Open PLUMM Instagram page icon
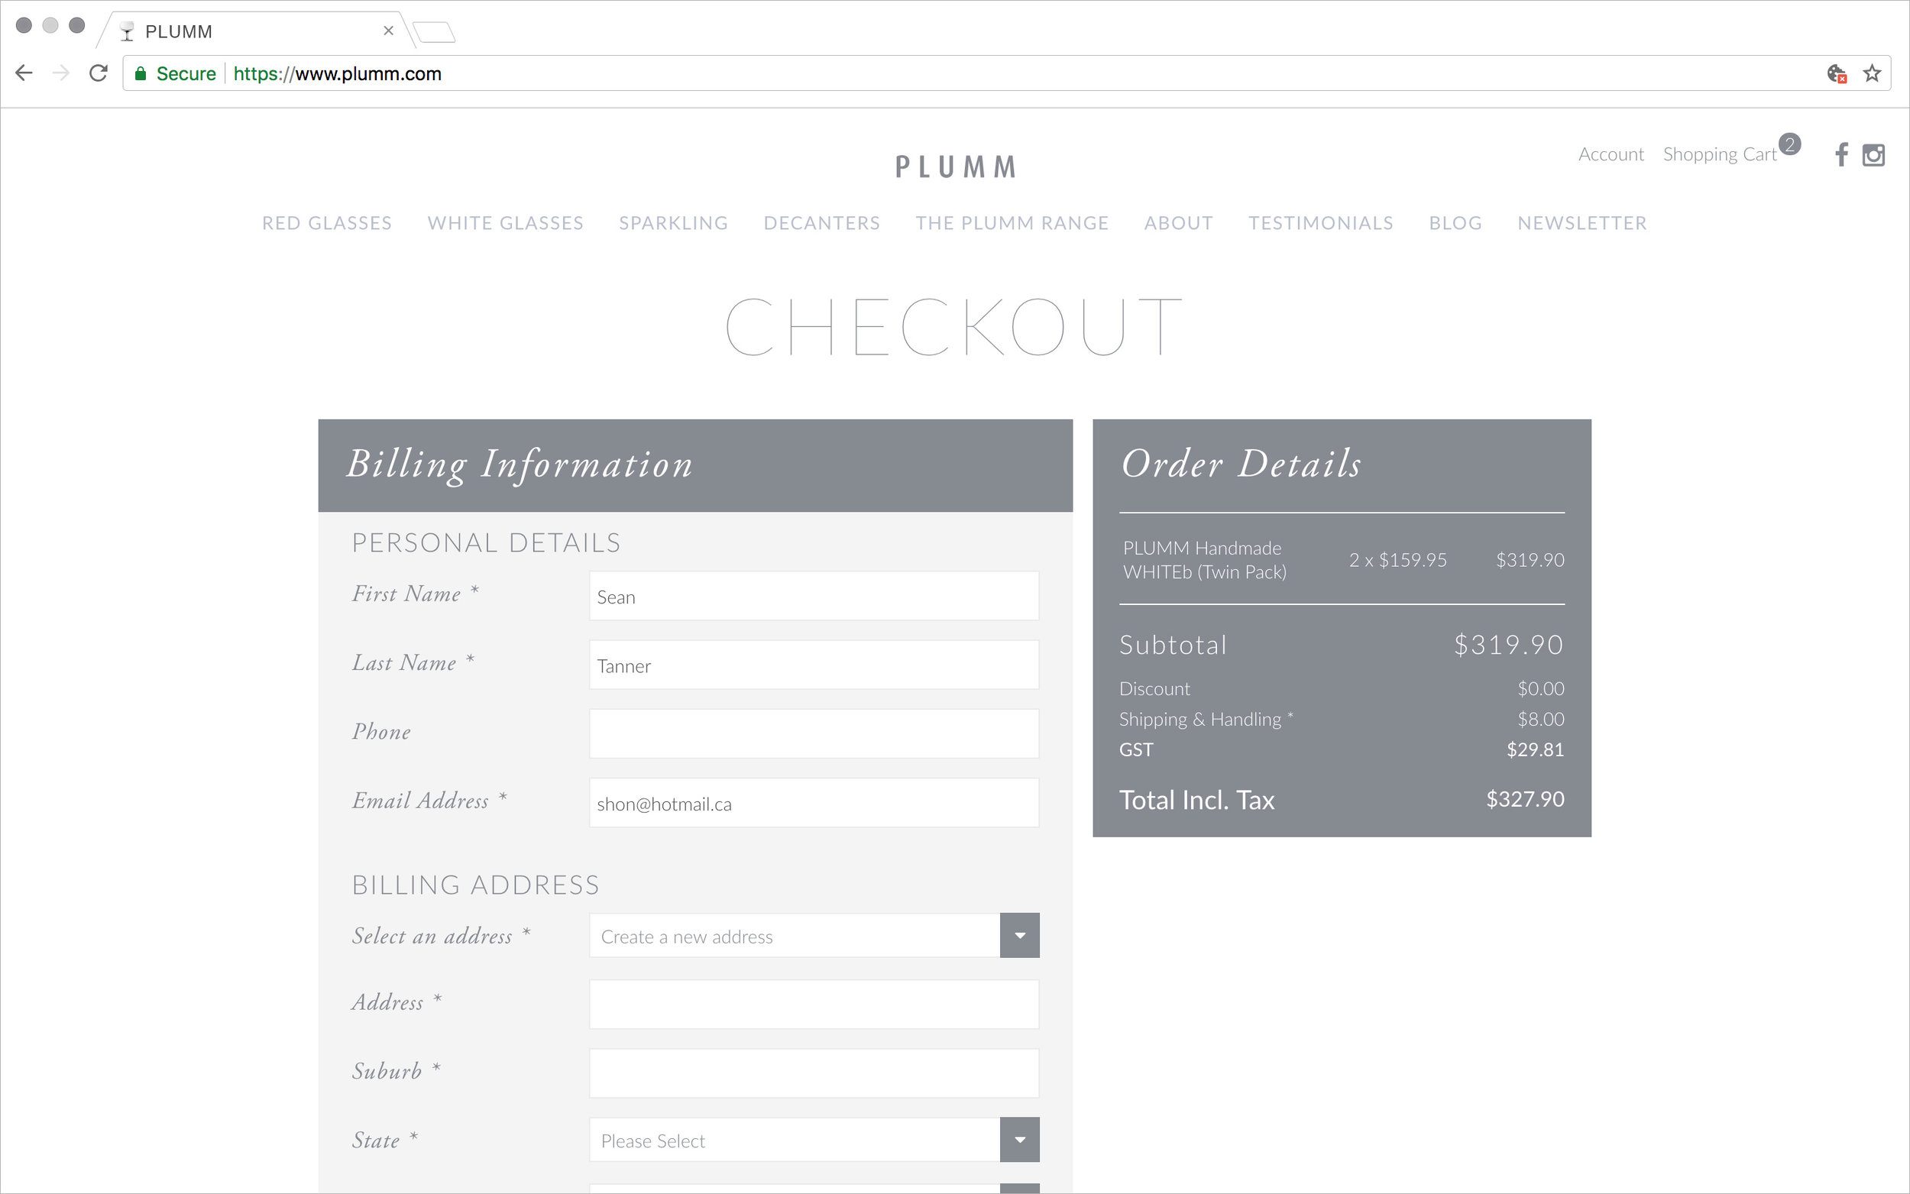The width and height of the screenshot is (1910, 1194). [x=1873, y=155]
